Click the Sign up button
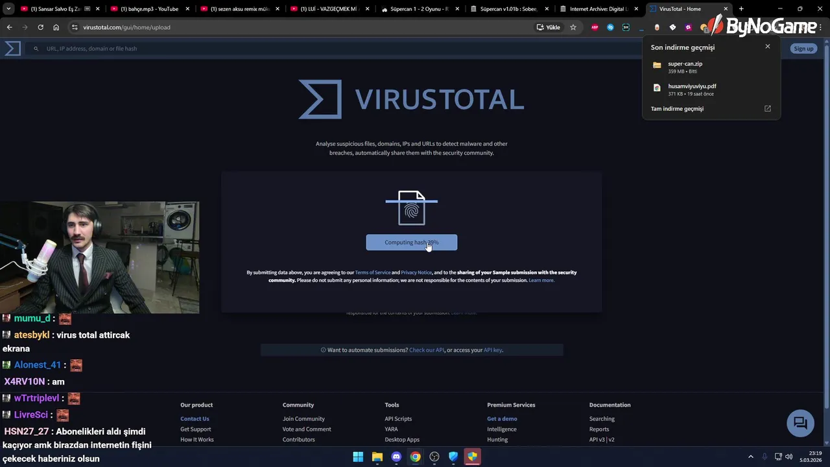830x467 pixels. [x=803, y=49]
